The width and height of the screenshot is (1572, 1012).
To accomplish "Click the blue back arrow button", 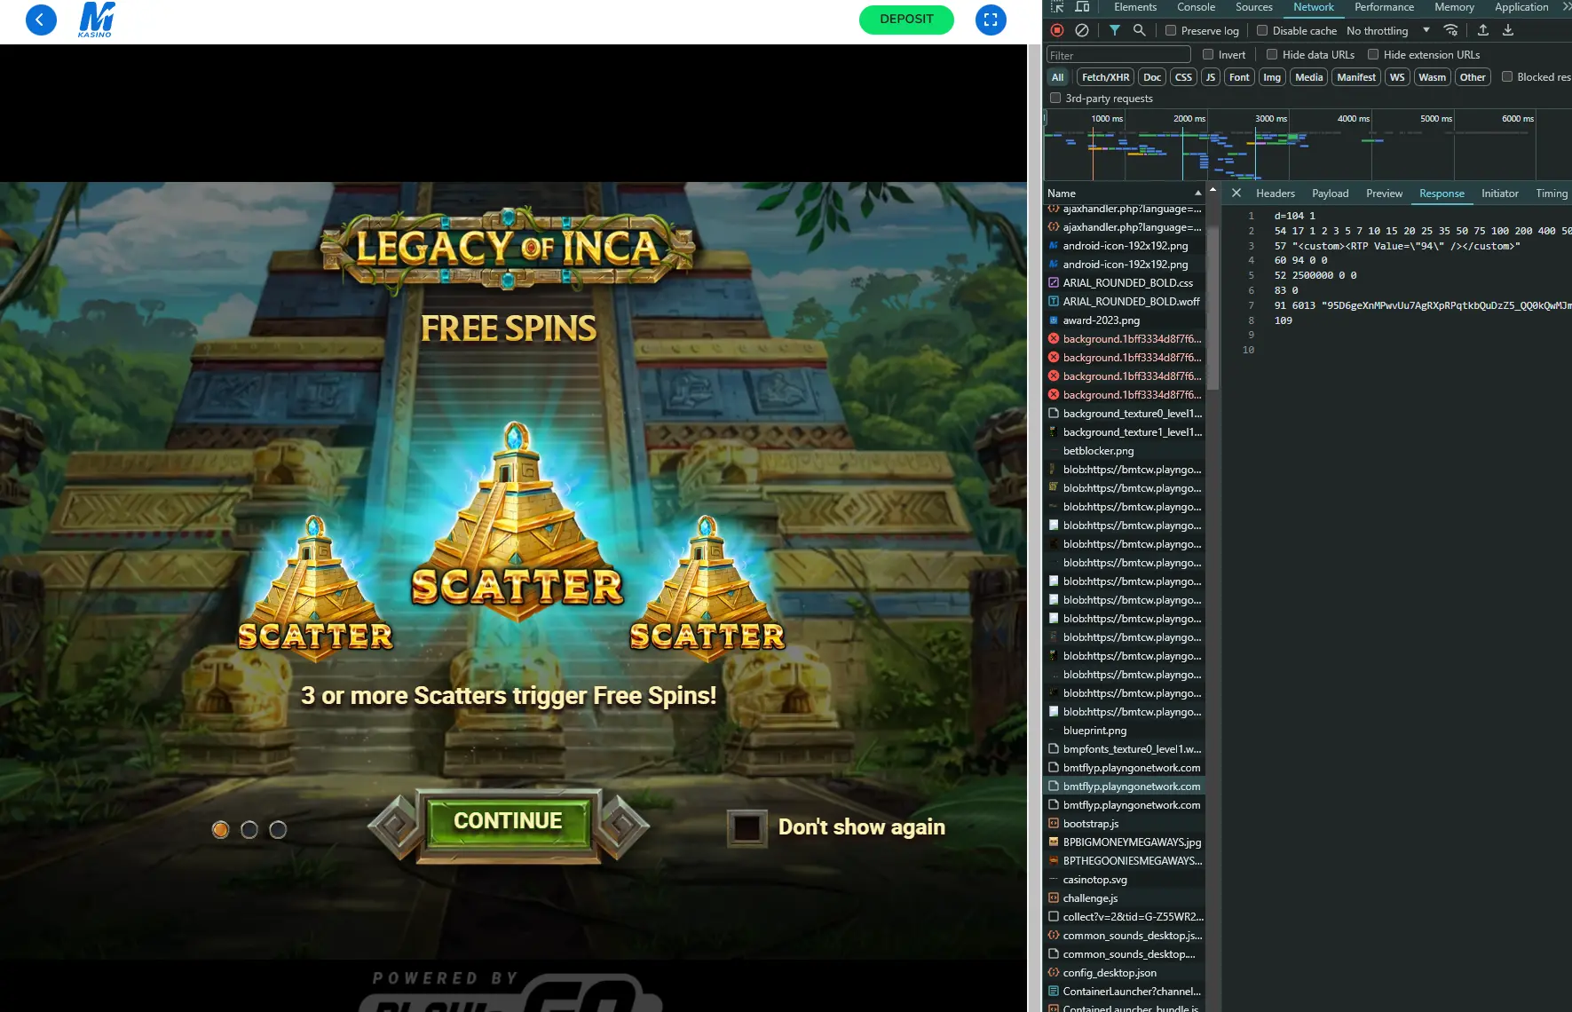I will [x=41, y=20].
